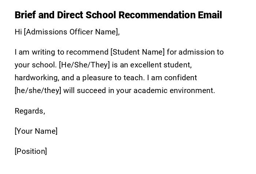Screen dimensions: 256x174
Task: Click the [Position] placeholder
Action: [x=31, y=151]
